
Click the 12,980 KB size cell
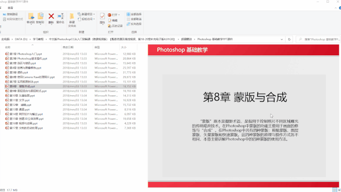pyautogui.click(x=129, y=54)
